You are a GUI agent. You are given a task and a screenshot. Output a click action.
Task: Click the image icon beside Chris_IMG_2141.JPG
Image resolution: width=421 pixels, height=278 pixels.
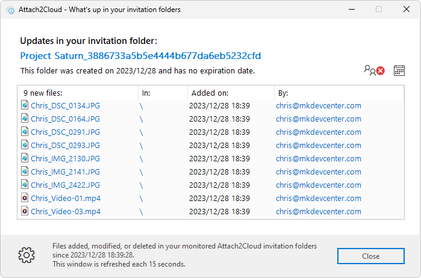(x=25, y=171)
